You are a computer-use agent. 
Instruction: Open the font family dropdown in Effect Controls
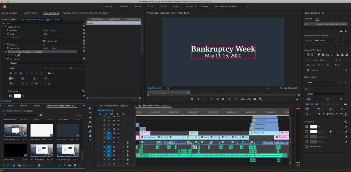coord(47,63)
